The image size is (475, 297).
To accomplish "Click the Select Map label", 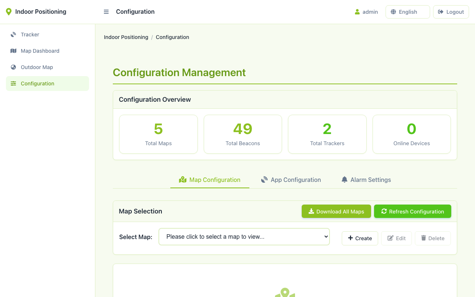I will [x=136, y=237].
